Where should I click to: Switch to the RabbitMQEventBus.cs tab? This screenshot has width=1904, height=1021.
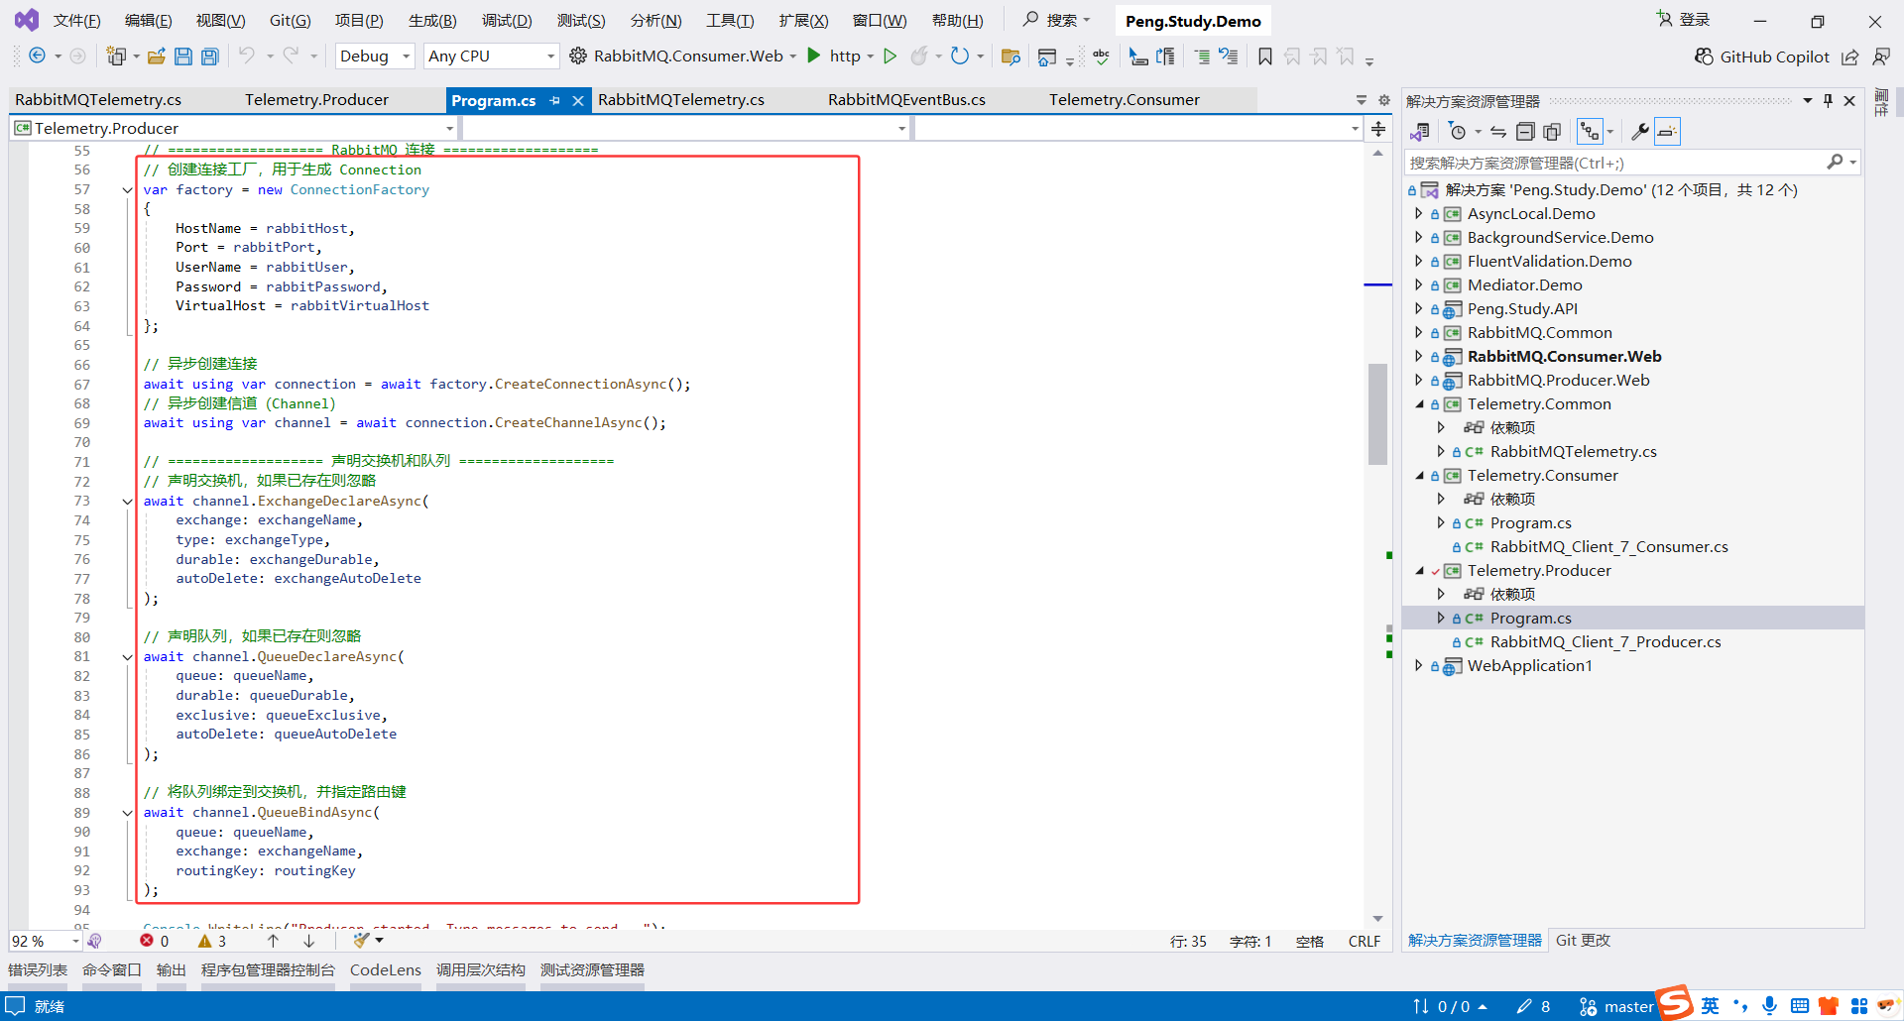[906, 100]
